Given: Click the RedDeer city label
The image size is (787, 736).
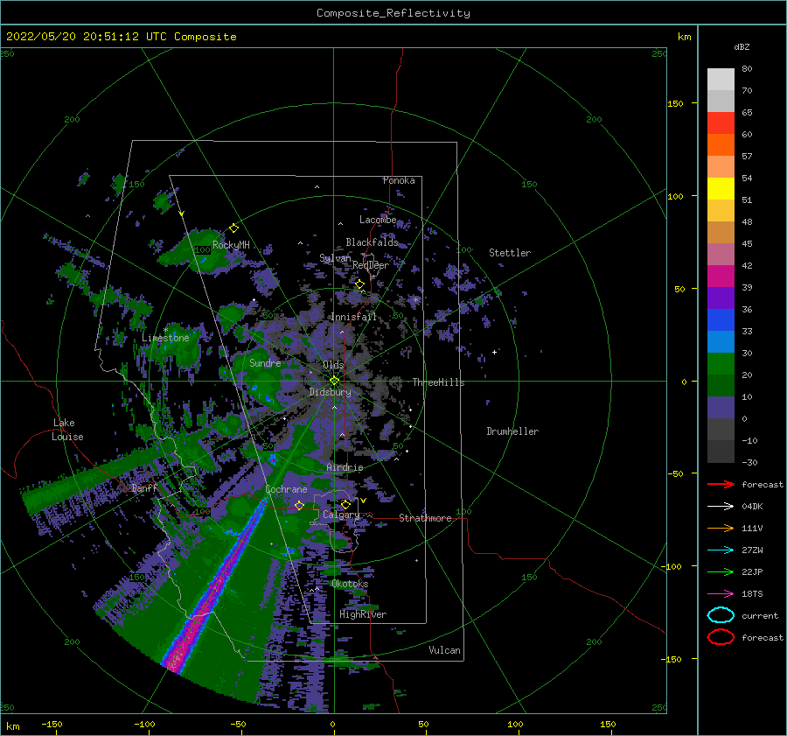Looking at the screenshot, I should (371, 265).
